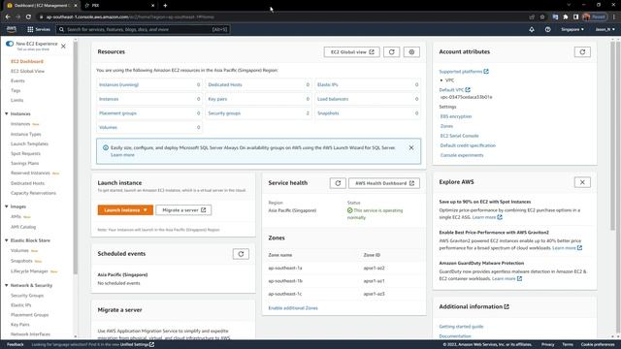The width and height of the screenshot is (621, 349).
Task: Open the account user dropdown
Action: 605,29
